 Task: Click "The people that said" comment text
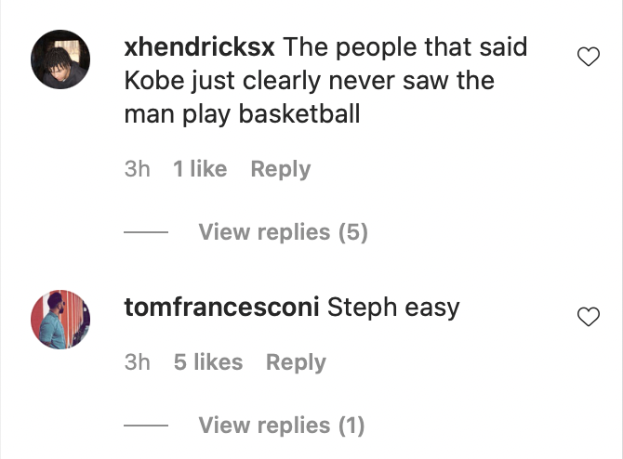point(404,46)
